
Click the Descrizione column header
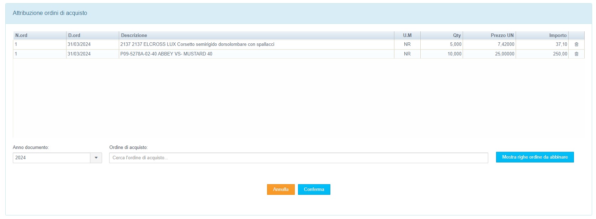(x=134, y=35)
